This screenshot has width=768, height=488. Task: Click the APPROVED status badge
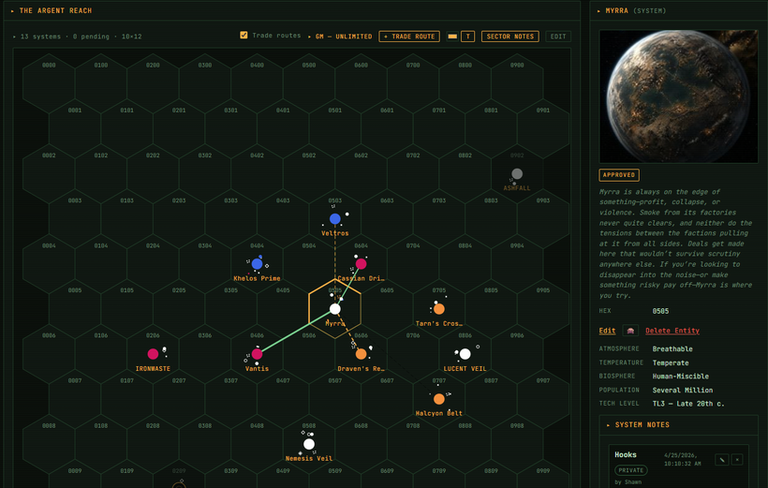(618, 175)
